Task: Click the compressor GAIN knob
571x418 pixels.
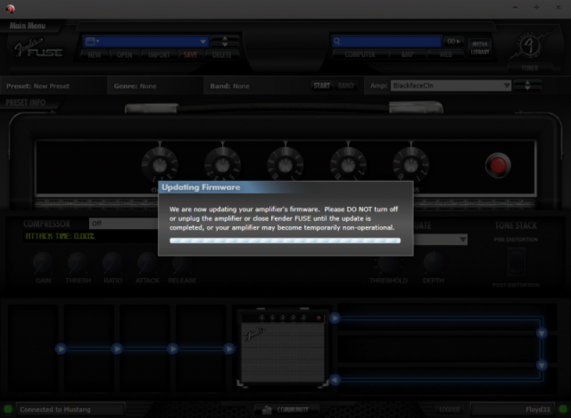Action: (44, 263)
